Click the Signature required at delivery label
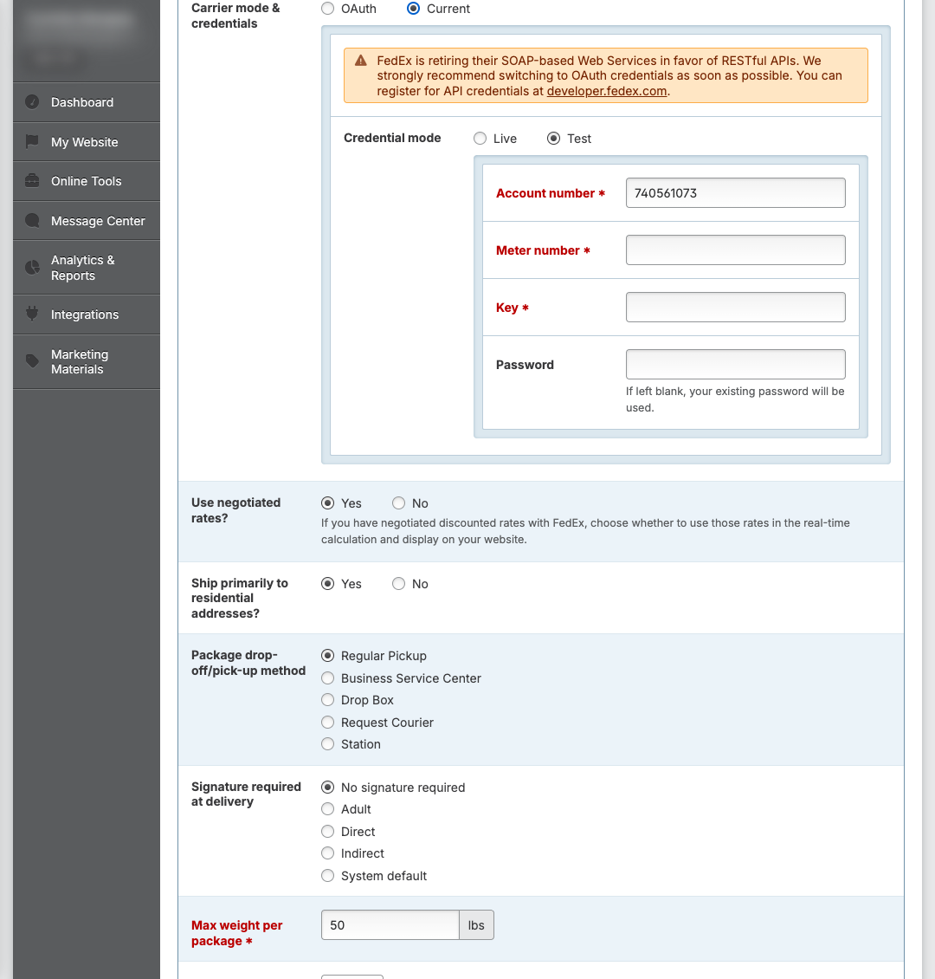The image size is (935, 979). click(247, 794)
